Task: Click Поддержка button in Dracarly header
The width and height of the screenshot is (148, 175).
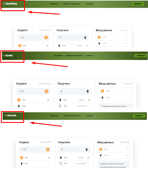Action: [x=139, y=116]
